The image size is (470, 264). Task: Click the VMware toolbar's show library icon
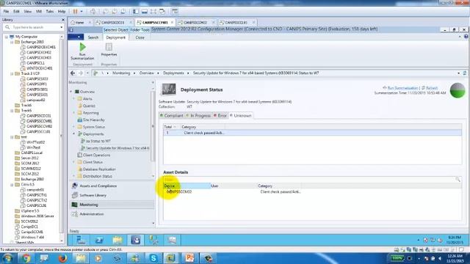coord(136,12)
